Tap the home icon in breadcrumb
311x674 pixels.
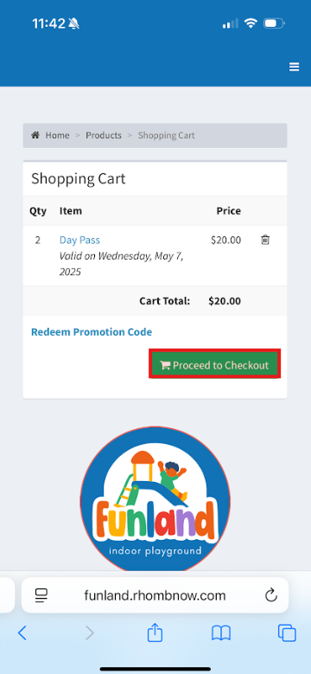pos(35,135)
